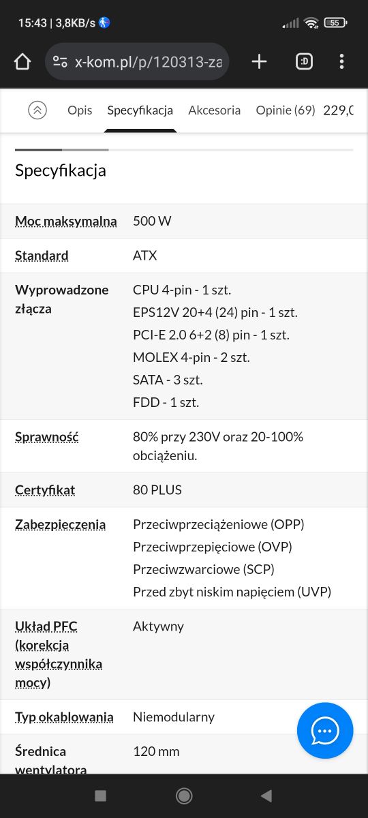Open the tab switcher icon
Image resolution: width=368 pixels, height=818 pixels.
coord(304,62)
